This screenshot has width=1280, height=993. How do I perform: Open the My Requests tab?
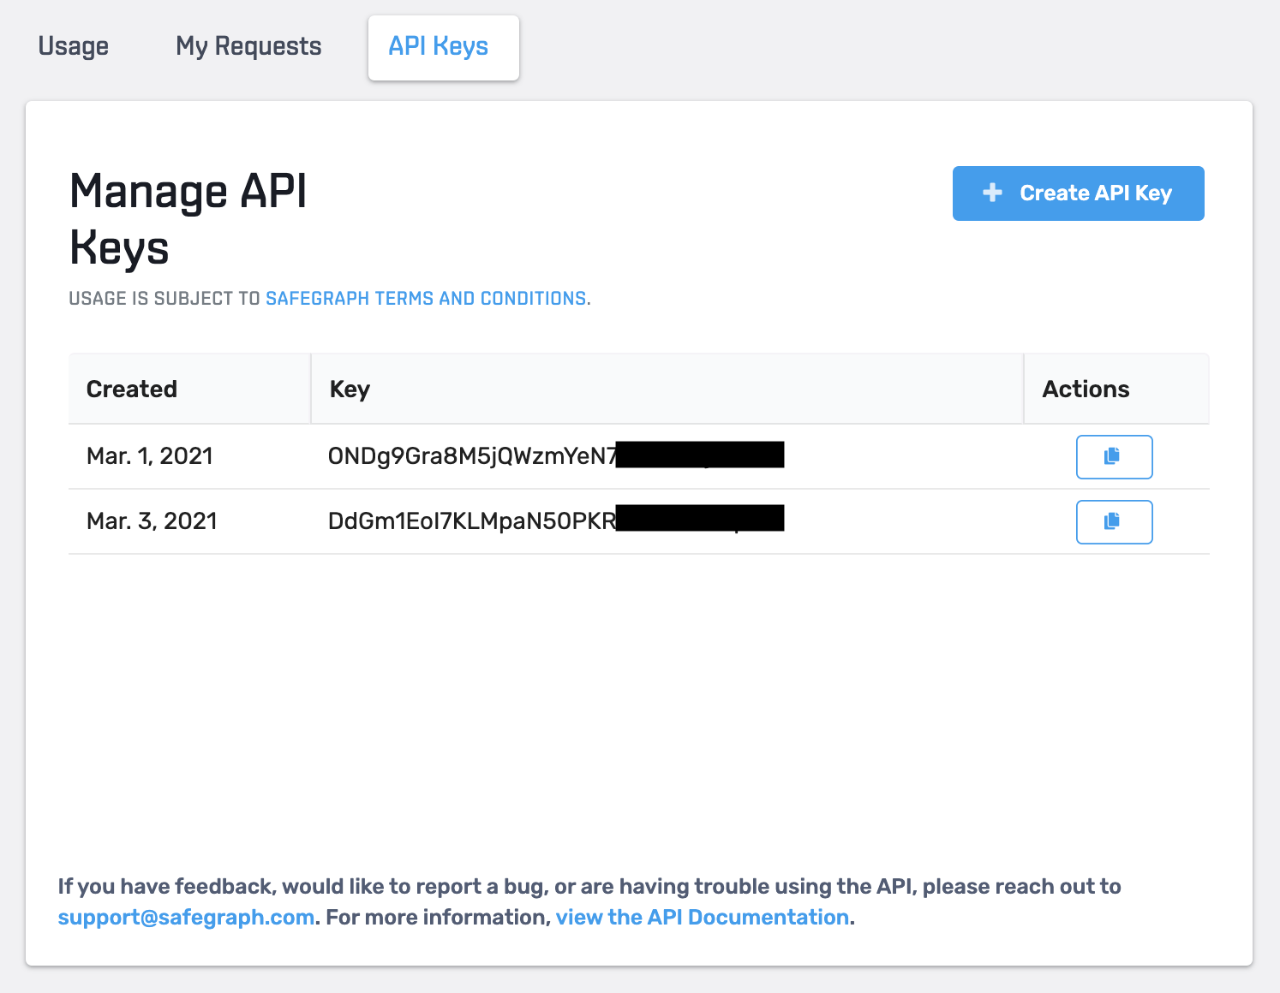(x=248, y=46)
